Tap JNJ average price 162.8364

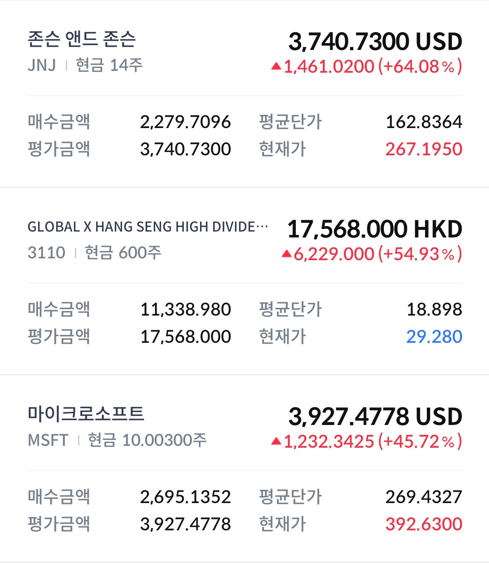coord(424,122)
